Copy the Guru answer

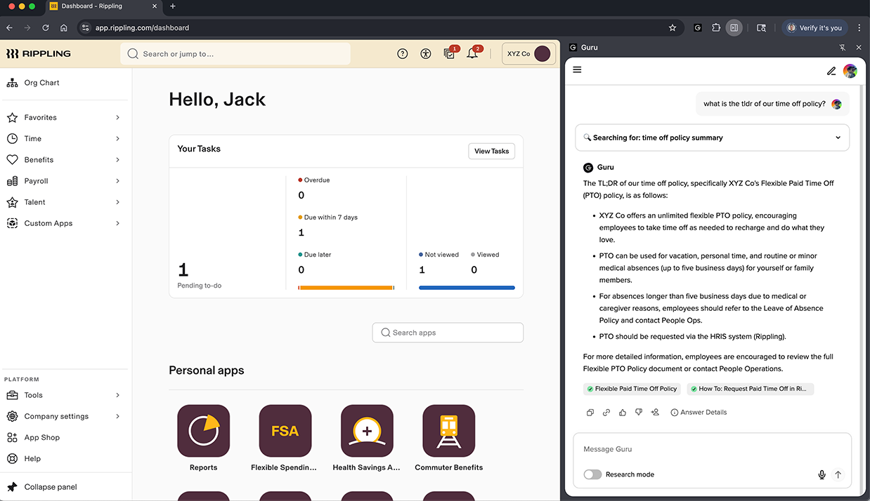tap(590, 413)
